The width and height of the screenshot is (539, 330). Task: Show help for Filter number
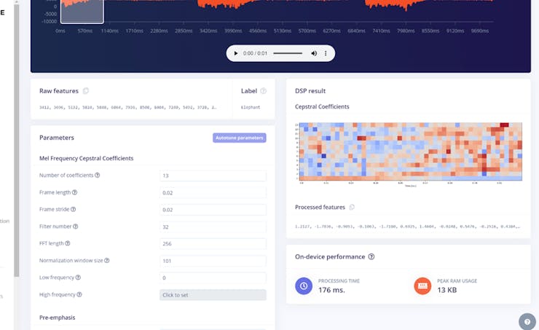pos(76,227)
